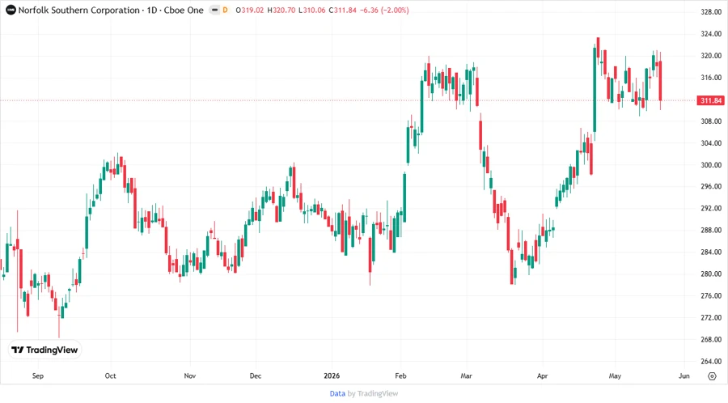This screenshot has width=728, height=403.
Task: Click the 300.00 price axis label
Action: coord(711,165)
